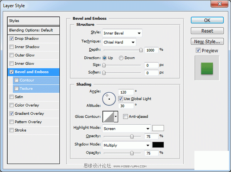Enable the Contour checkbox

tap(16, 80)
